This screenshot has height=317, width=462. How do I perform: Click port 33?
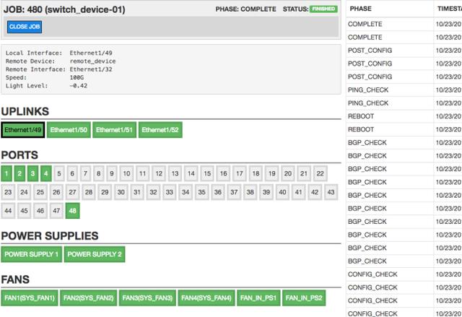tap(170, 192)
